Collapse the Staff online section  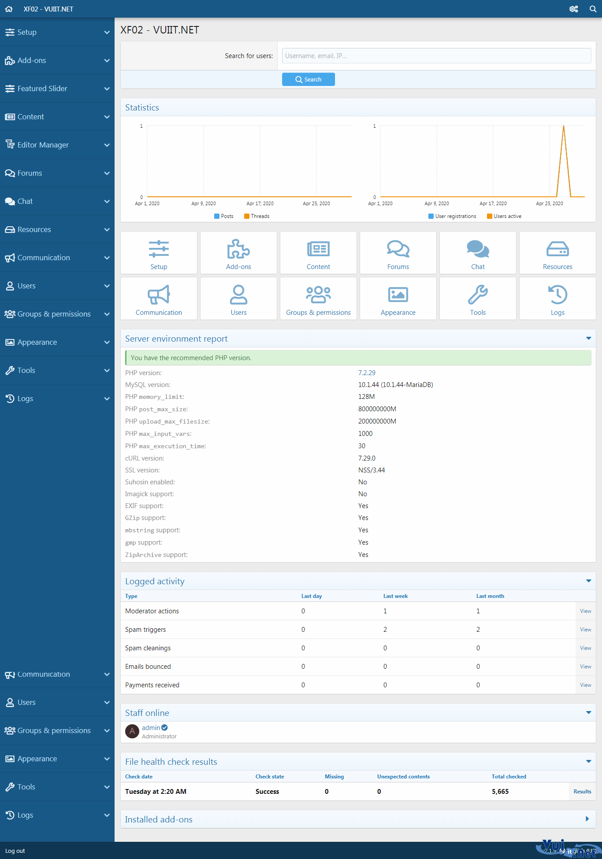click(x=588, y=713)
